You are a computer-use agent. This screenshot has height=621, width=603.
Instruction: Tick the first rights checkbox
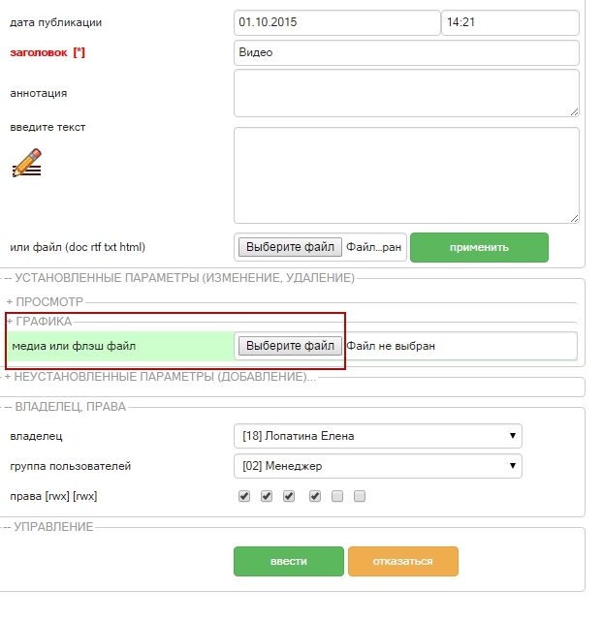(x=244, y=496)
